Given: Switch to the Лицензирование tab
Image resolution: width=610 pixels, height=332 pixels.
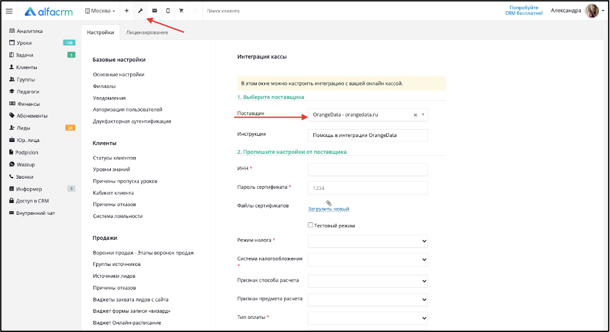Looking at the screenshot, I should pyautogui.click(x=147, y=32).
